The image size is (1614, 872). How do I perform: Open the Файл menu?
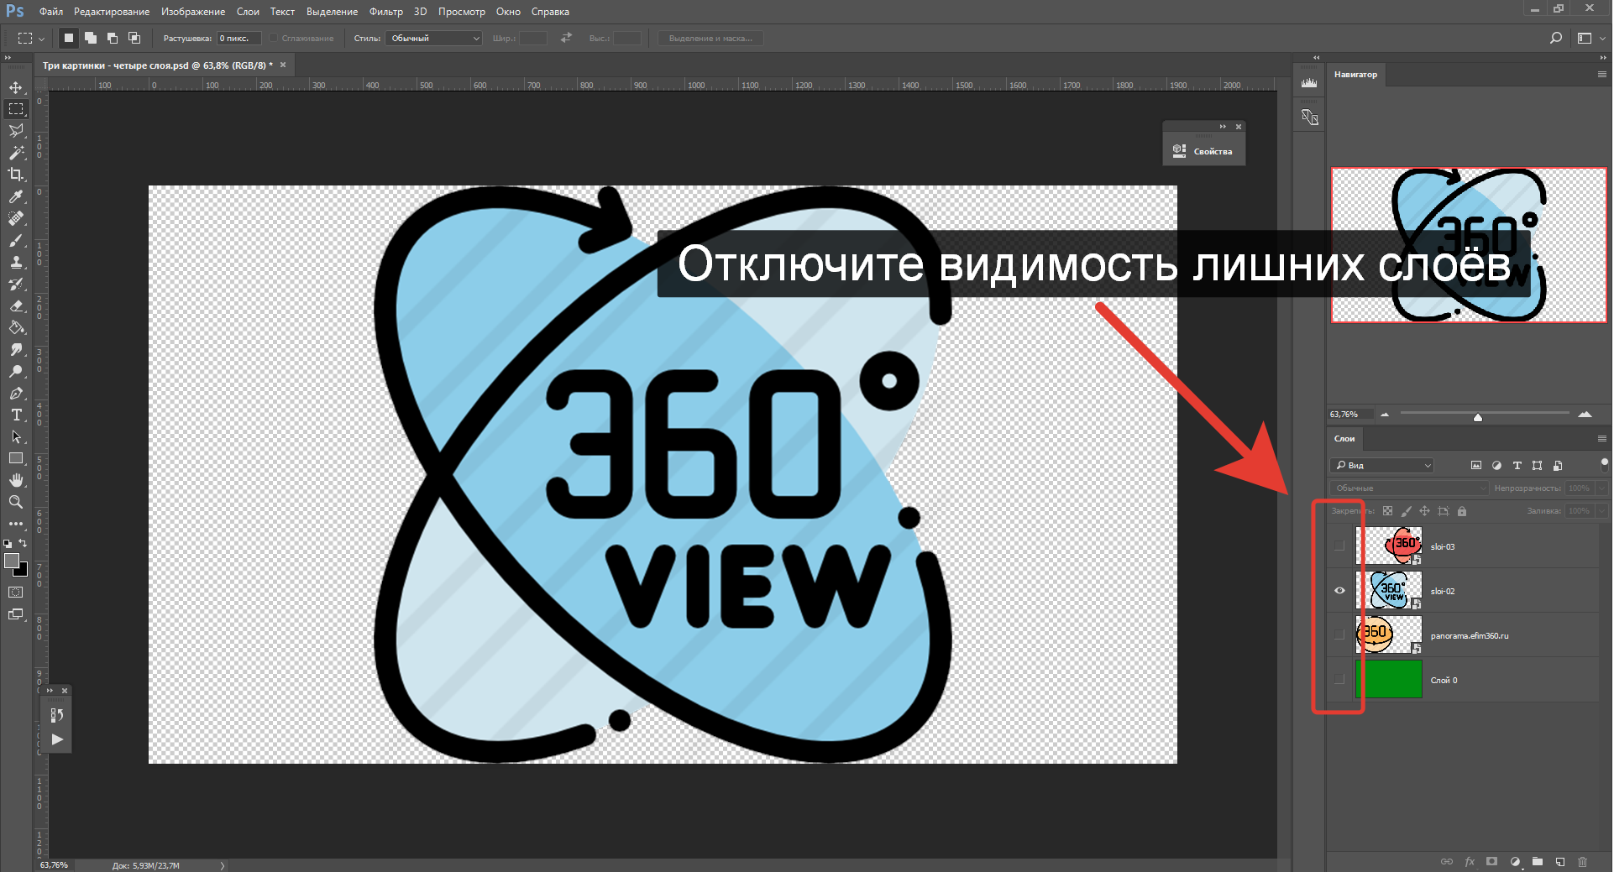point(51,12)
